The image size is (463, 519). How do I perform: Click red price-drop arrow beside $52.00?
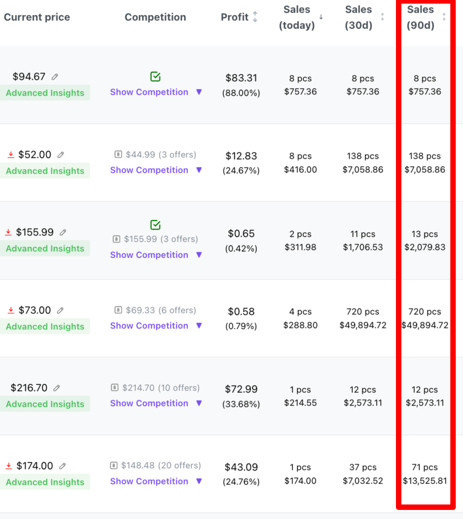tap(11, 155)
